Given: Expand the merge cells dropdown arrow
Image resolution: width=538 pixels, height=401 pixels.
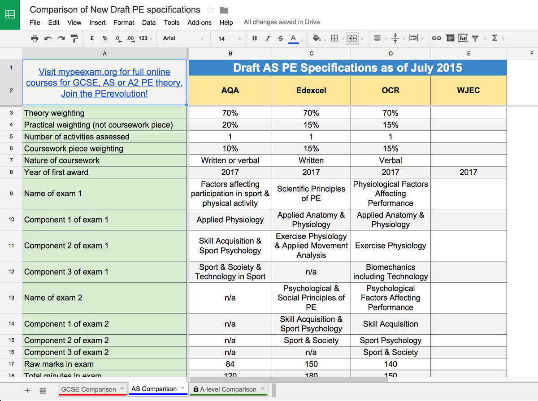Looking at the screenshot, I should pos(361,39).
